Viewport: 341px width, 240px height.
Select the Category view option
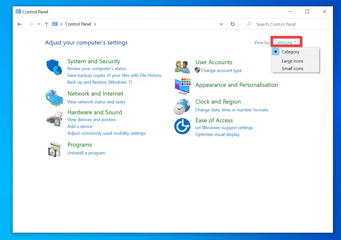(290, 52)
